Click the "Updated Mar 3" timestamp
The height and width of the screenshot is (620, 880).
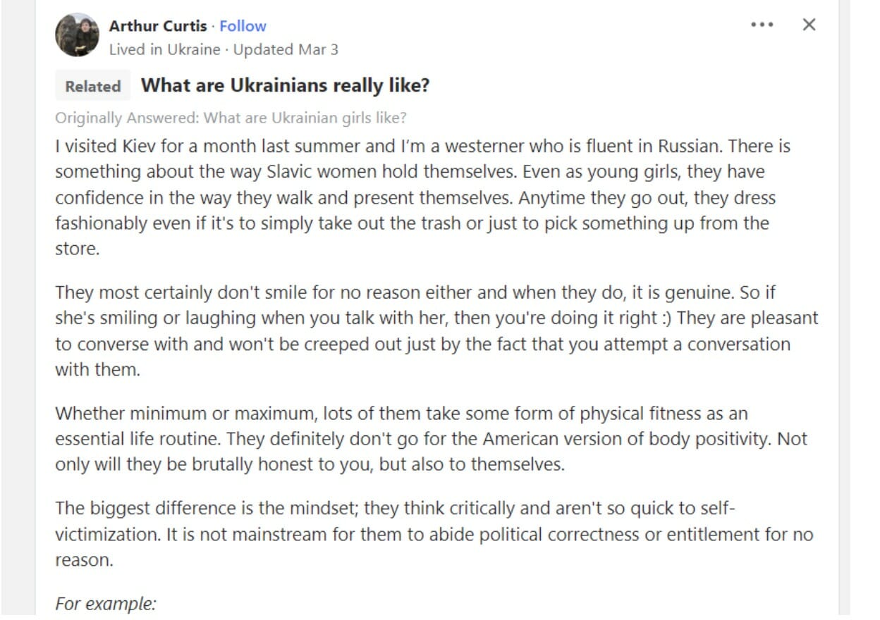(286, 49)
